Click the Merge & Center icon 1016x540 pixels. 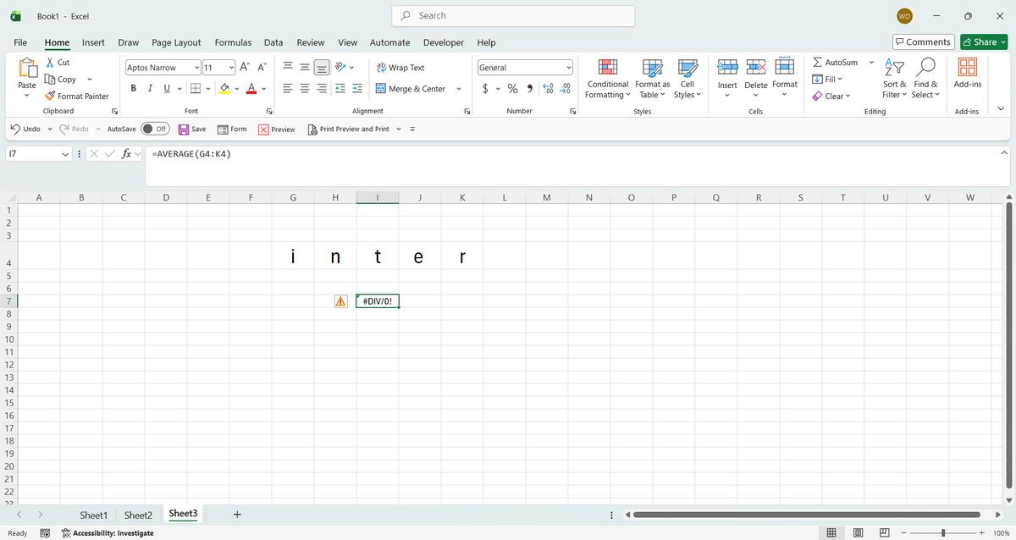point(381,89)
